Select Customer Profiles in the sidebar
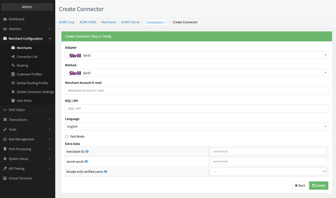 coord(29,74)
